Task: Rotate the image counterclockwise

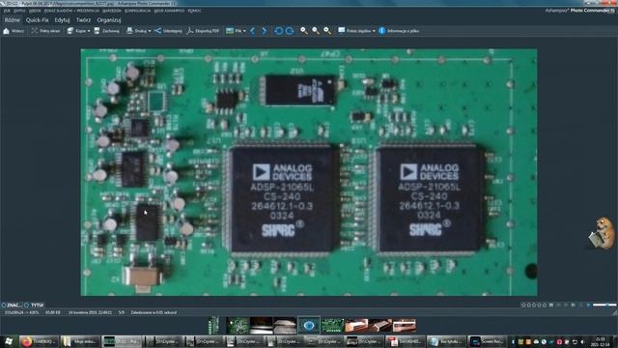Action: click(278, 31)
